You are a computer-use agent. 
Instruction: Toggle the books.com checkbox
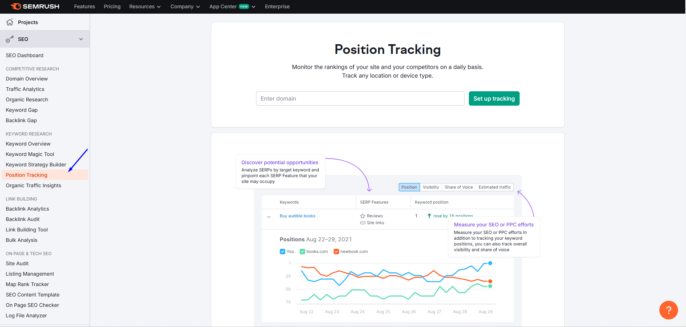point(302,252)
